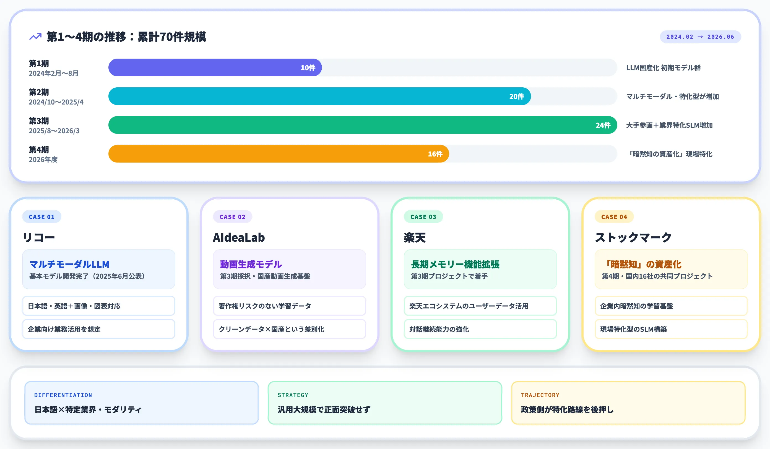Click the CASE 02 badge
The height and width of the screenshot is (449, 770).
tap(233, 216)
